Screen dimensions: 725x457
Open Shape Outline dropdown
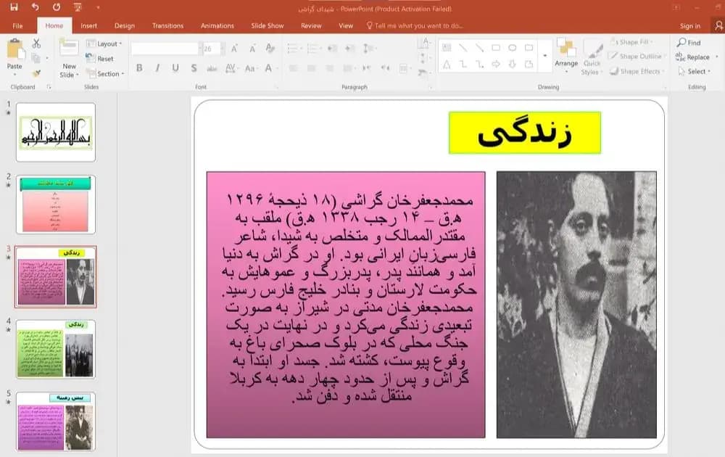(637, 56)
